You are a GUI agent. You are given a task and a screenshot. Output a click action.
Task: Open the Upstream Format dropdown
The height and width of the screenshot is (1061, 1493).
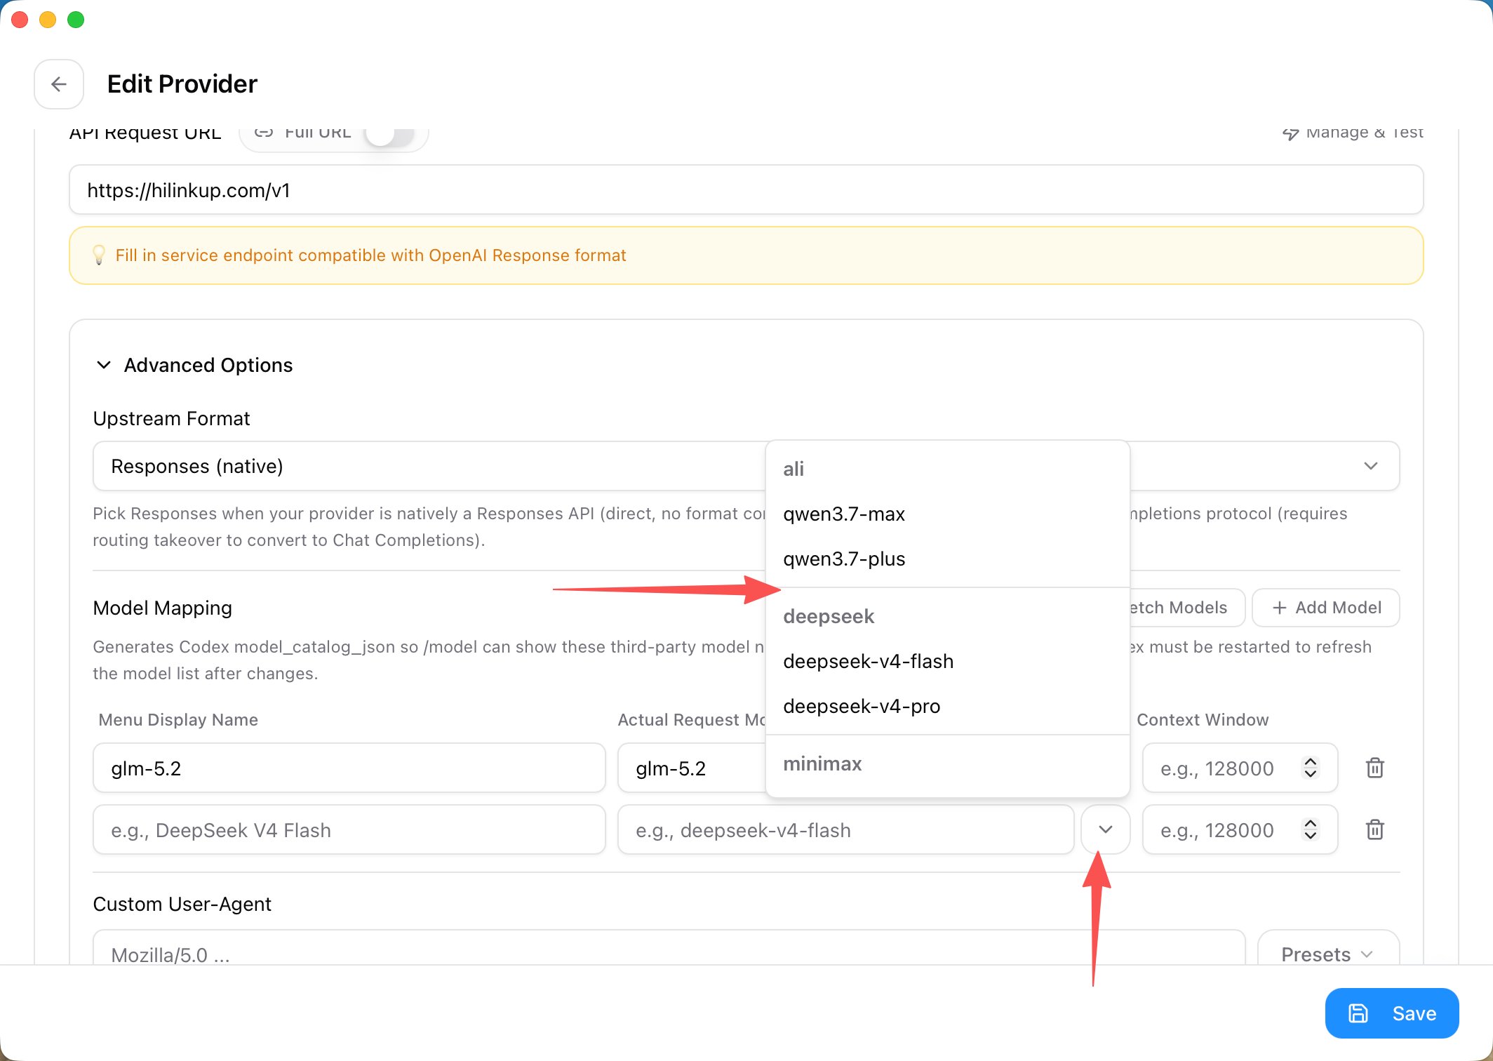coord(746,466)
